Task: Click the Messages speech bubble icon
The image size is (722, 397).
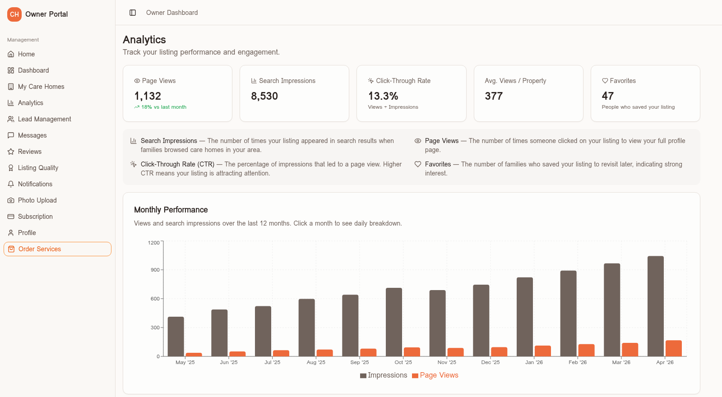Action: click(x=11, y=135)
